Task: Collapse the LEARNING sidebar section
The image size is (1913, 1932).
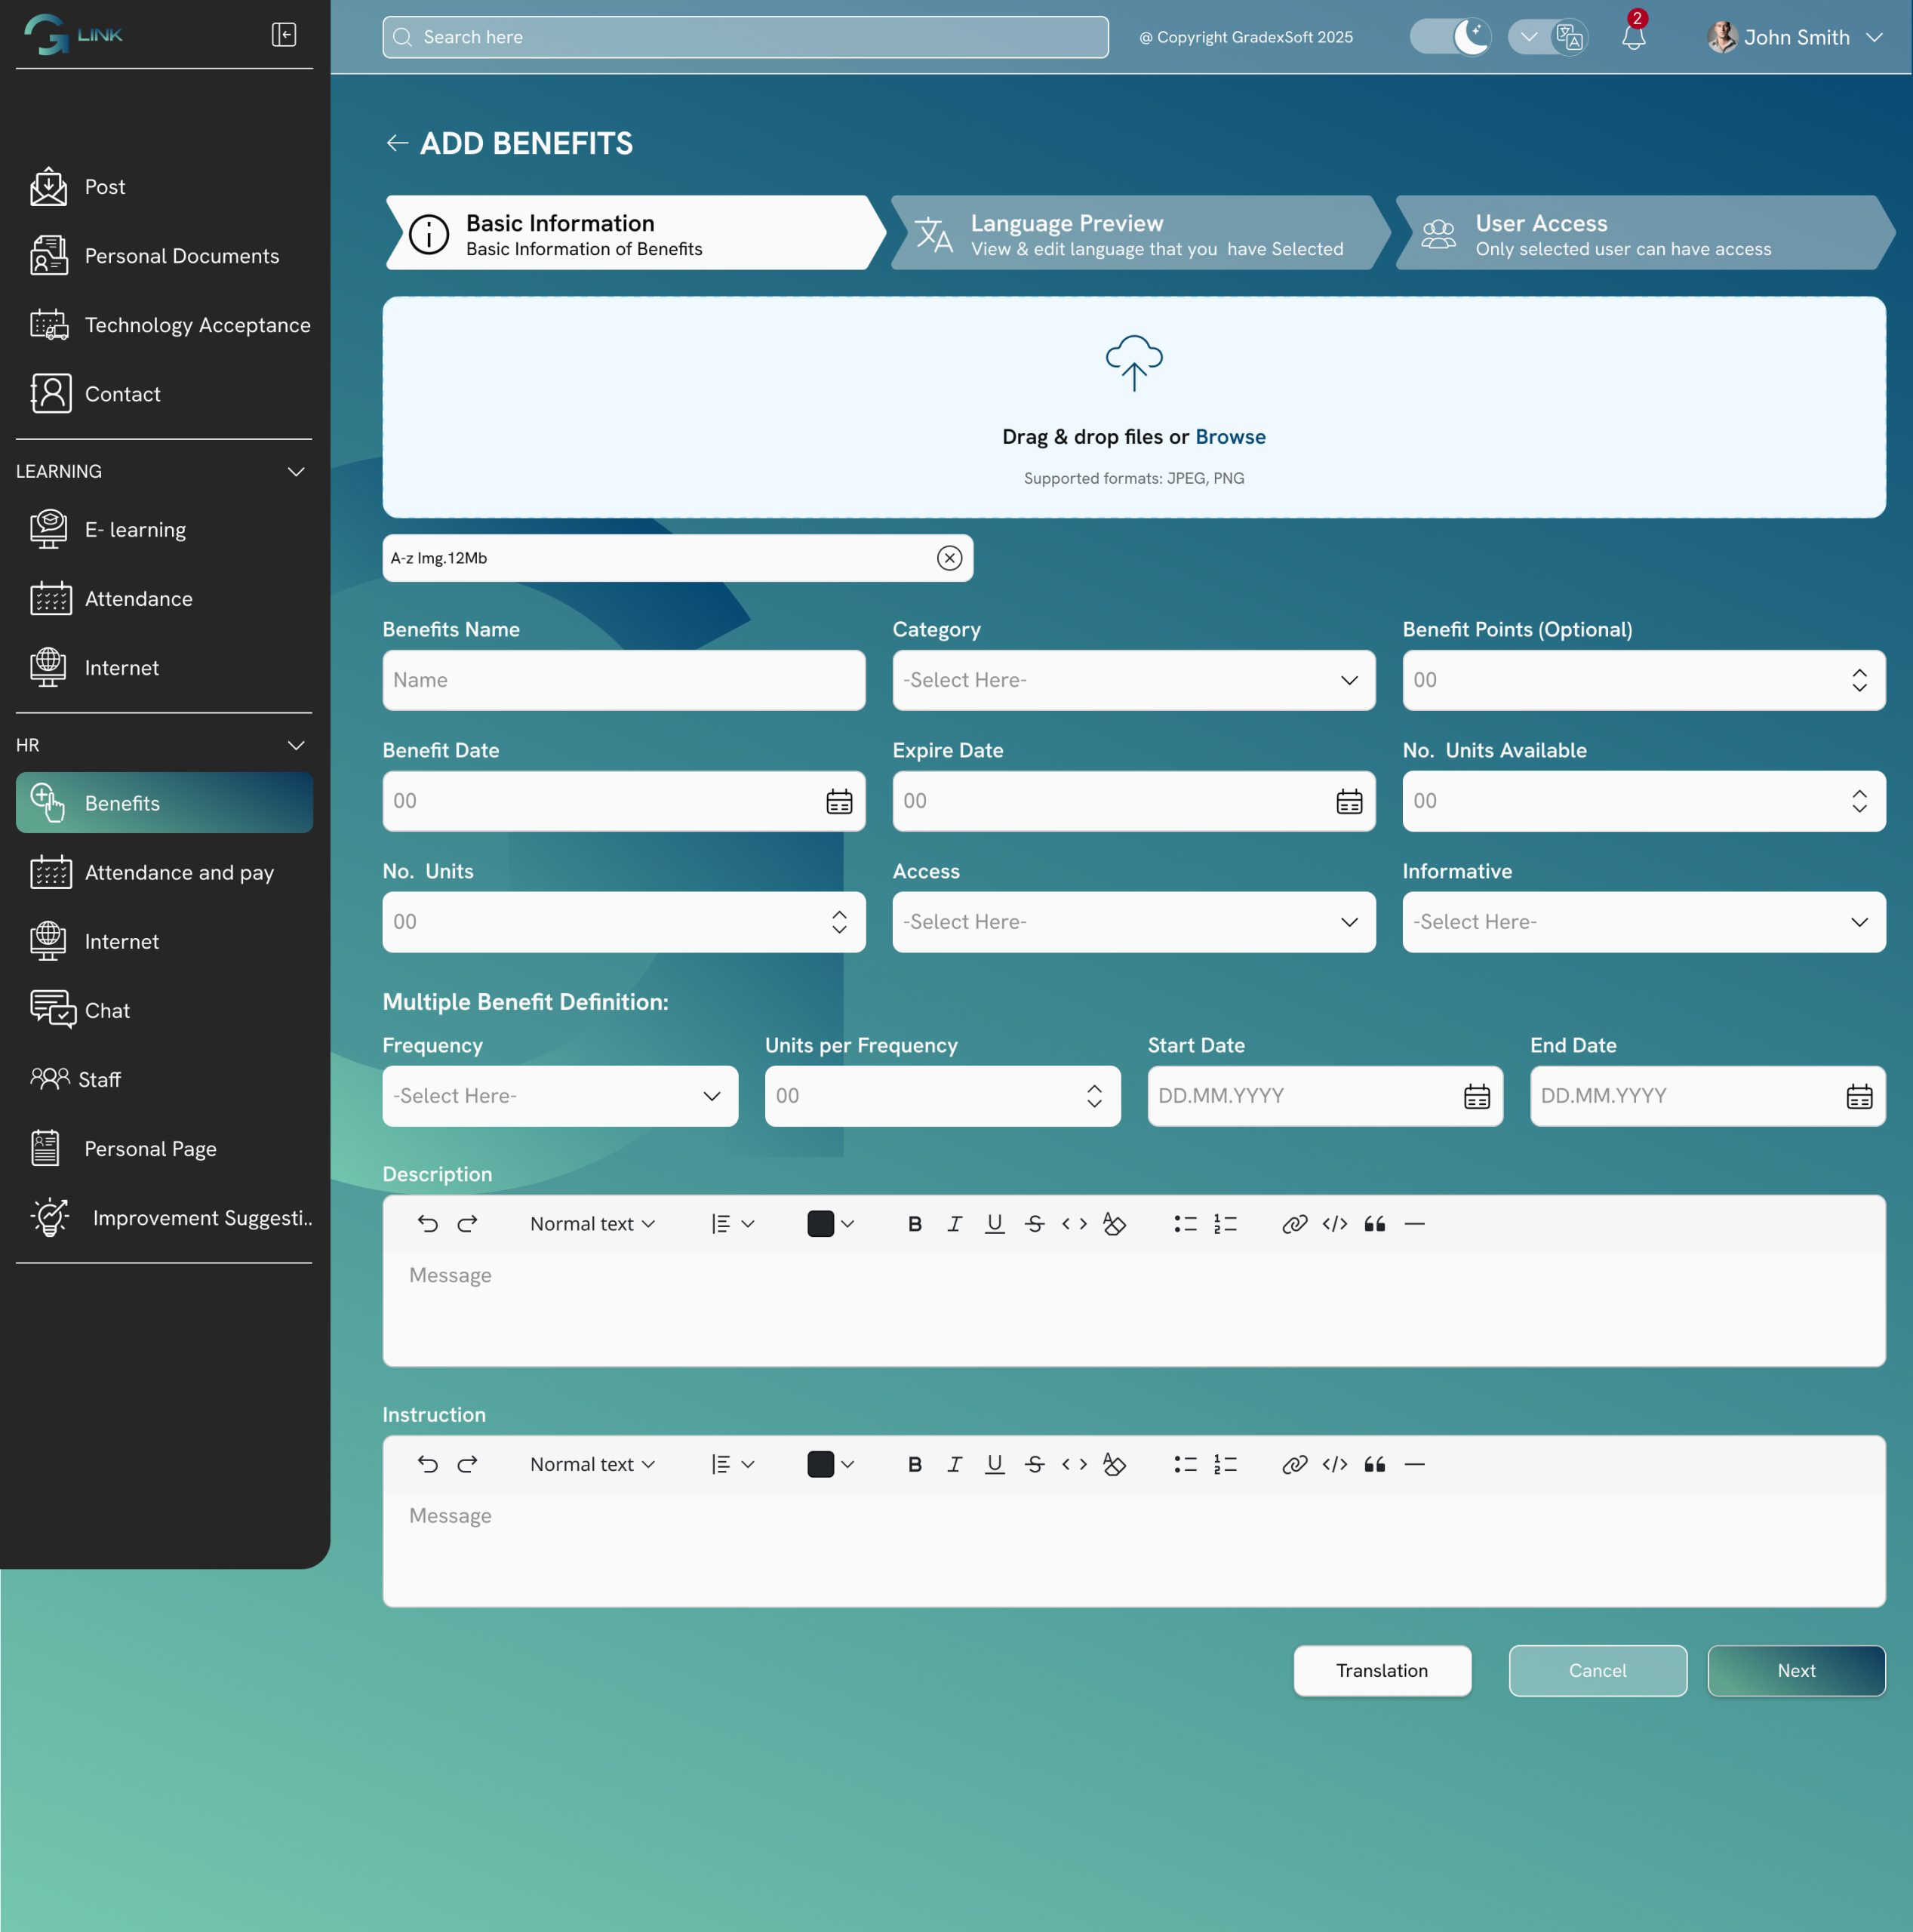Action: [x=296, y=471]
